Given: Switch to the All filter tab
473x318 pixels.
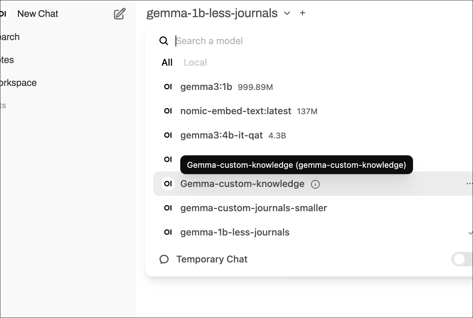Looking at the screenshot, I should pos(167,62).
